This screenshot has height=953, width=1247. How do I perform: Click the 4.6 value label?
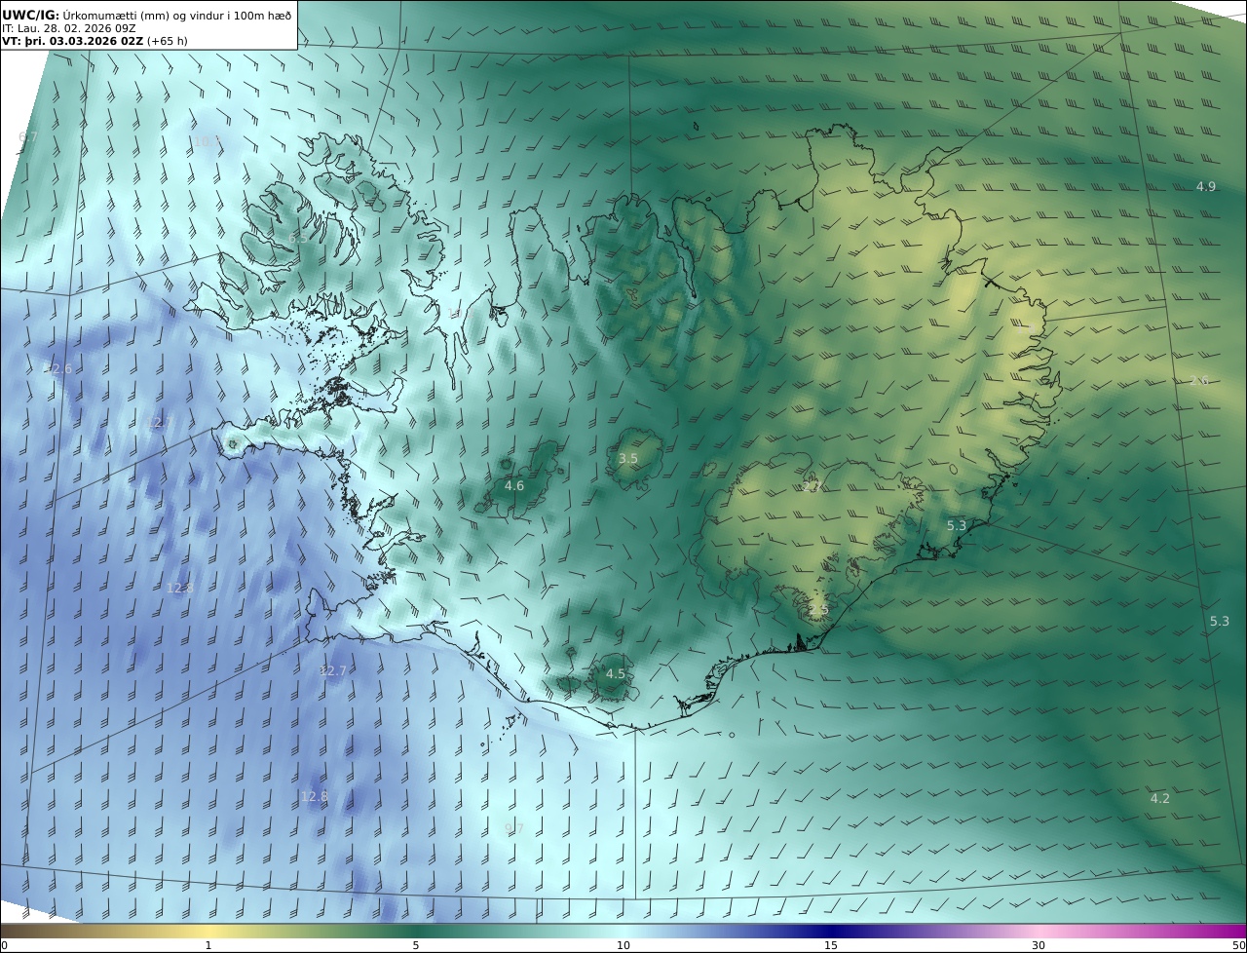point(514,485)
